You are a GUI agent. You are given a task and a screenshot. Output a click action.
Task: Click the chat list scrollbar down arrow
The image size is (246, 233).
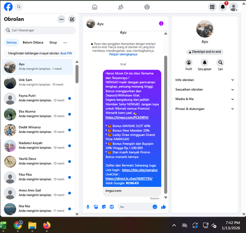77,214
